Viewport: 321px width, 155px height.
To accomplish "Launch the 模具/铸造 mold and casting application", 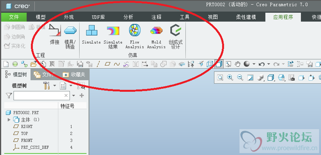I will pyautogui.click(x=70, y=37).
